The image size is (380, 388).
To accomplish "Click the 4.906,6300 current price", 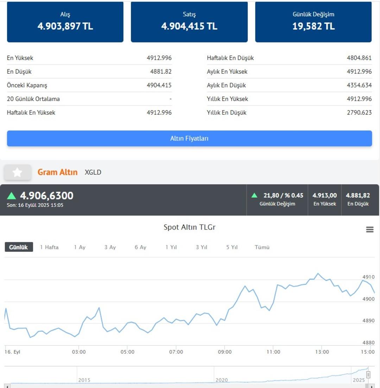I will click(46, 196).
